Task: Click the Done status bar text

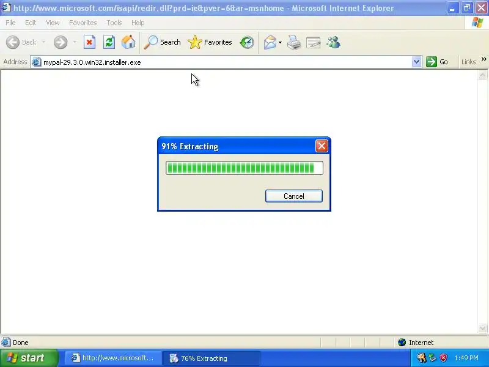Action: click(x=21, y=343)
